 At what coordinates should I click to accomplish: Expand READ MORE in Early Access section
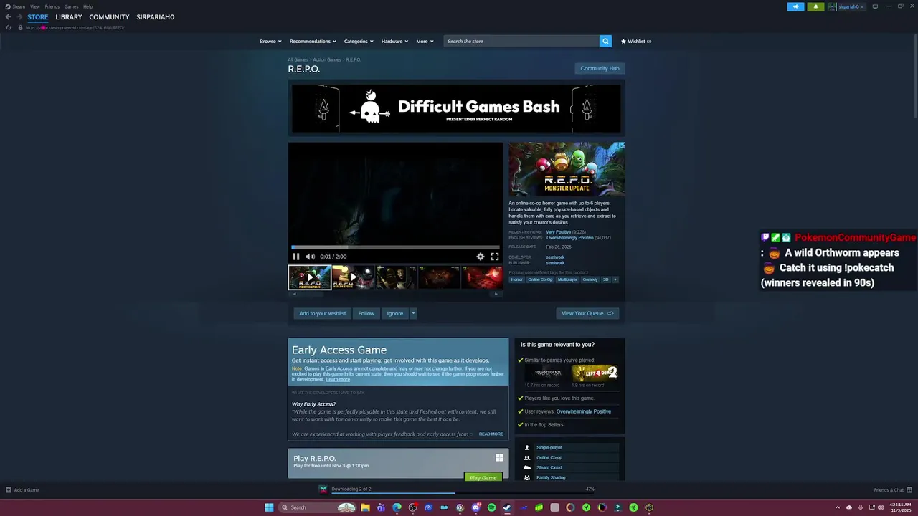click(x=491, y=434)
